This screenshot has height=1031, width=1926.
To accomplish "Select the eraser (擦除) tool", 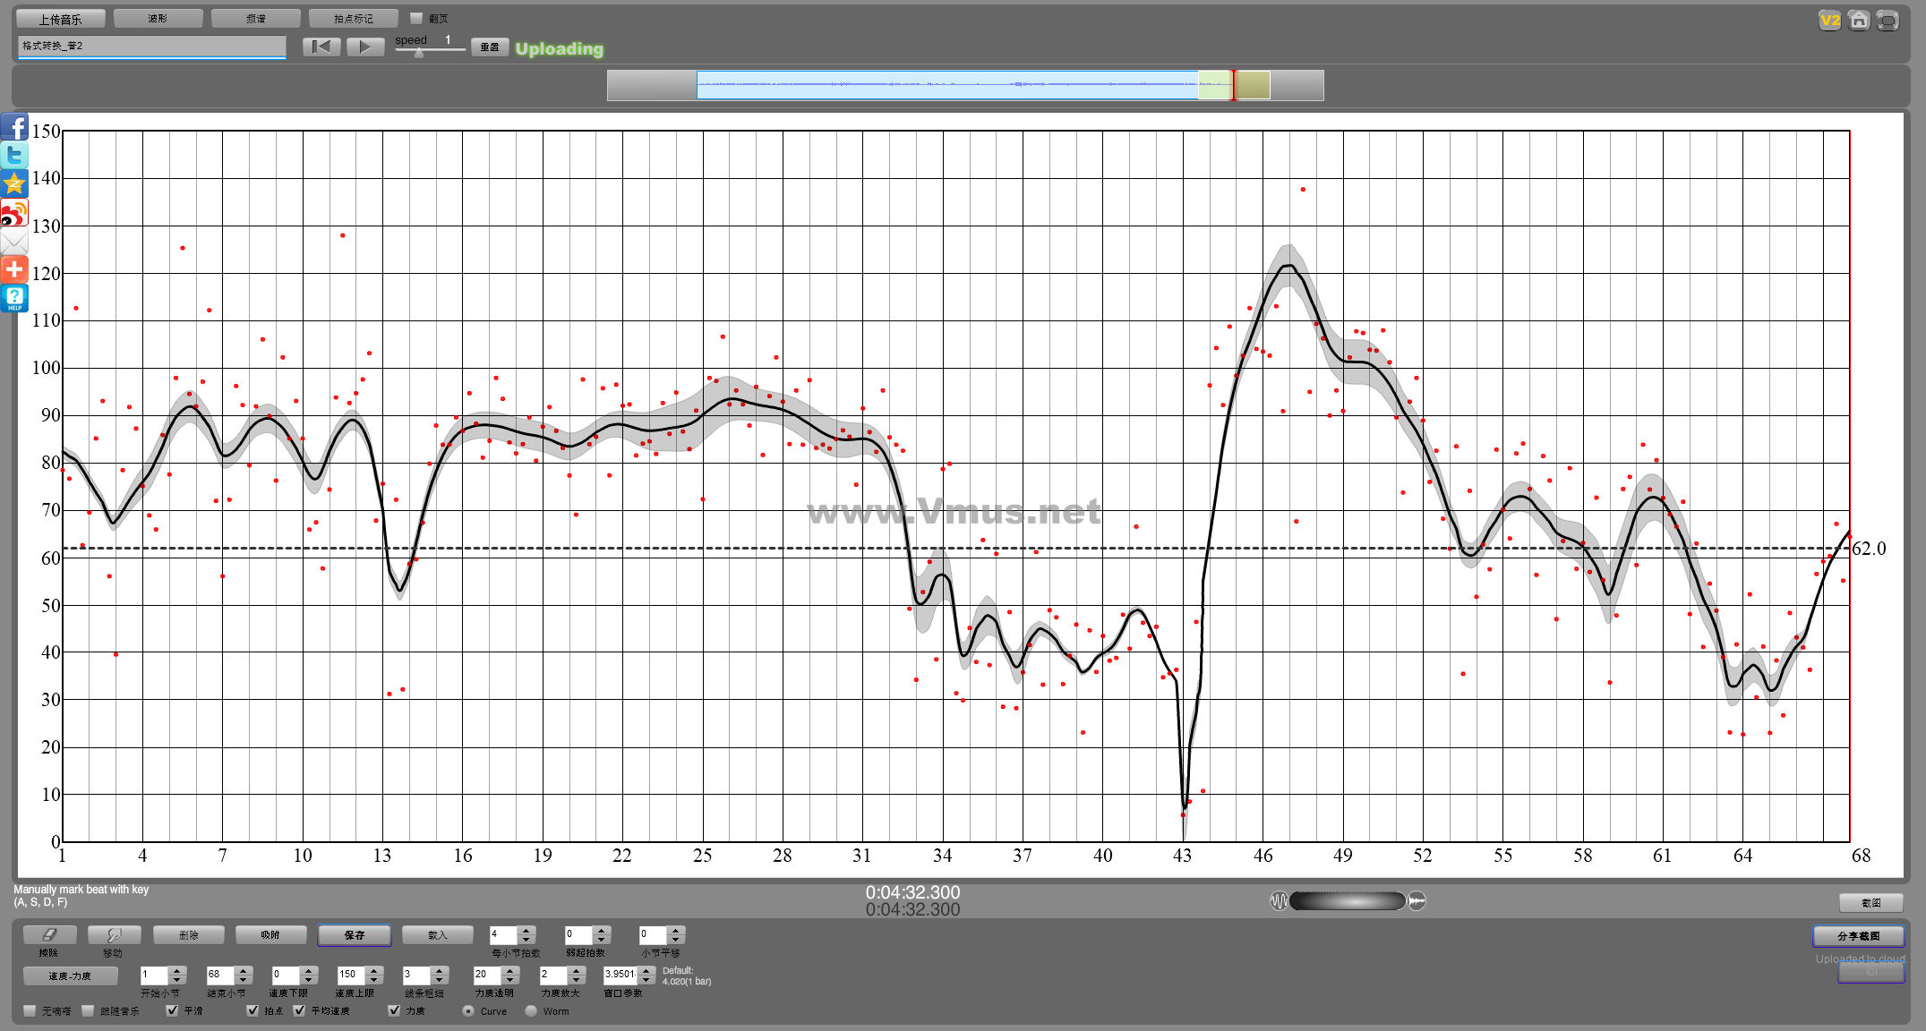I will [x=49, y=934].
